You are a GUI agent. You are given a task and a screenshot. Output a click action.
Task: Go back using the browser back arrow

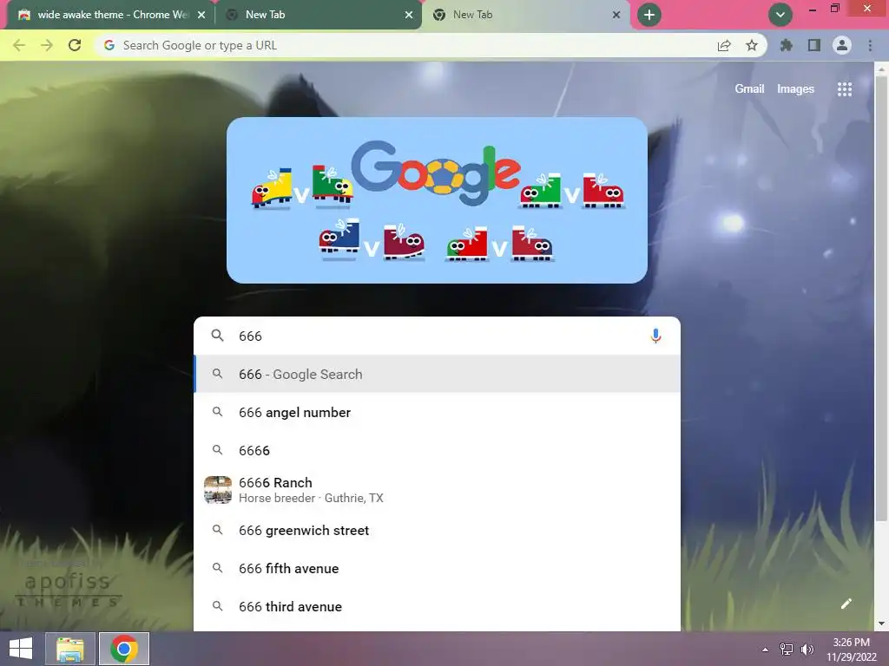19,45
